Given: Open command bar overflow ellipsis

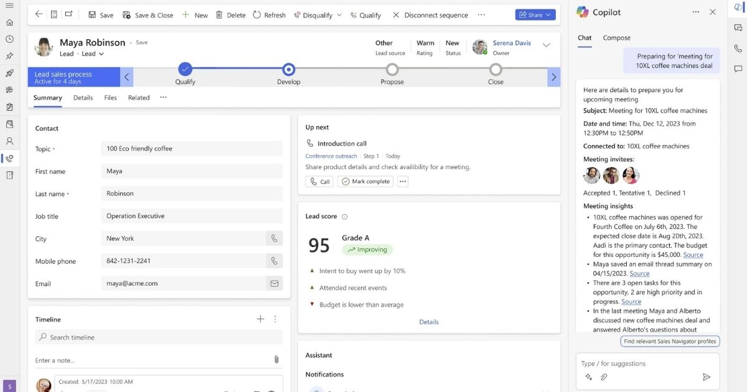Looking at the screenshot, I should [481, 14].
